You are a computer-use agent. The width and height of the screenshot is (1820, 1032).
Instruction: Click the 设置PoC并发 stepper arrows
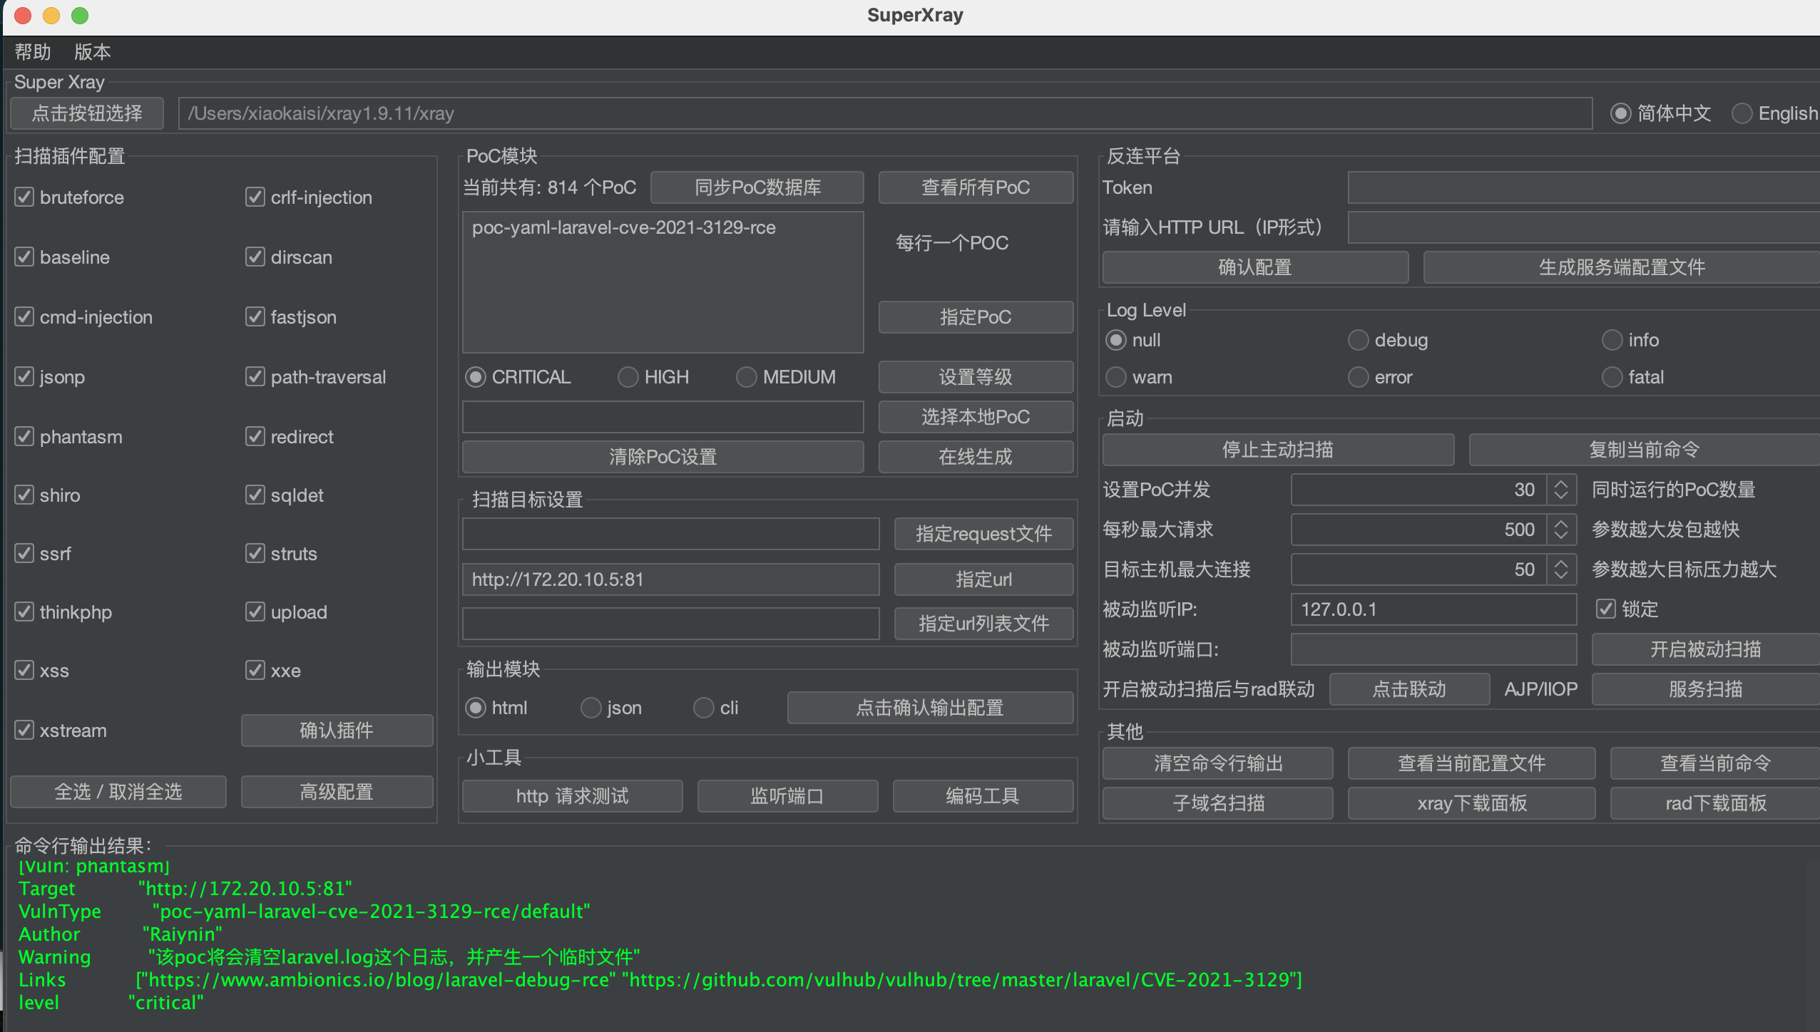[x=1560, y=489]
